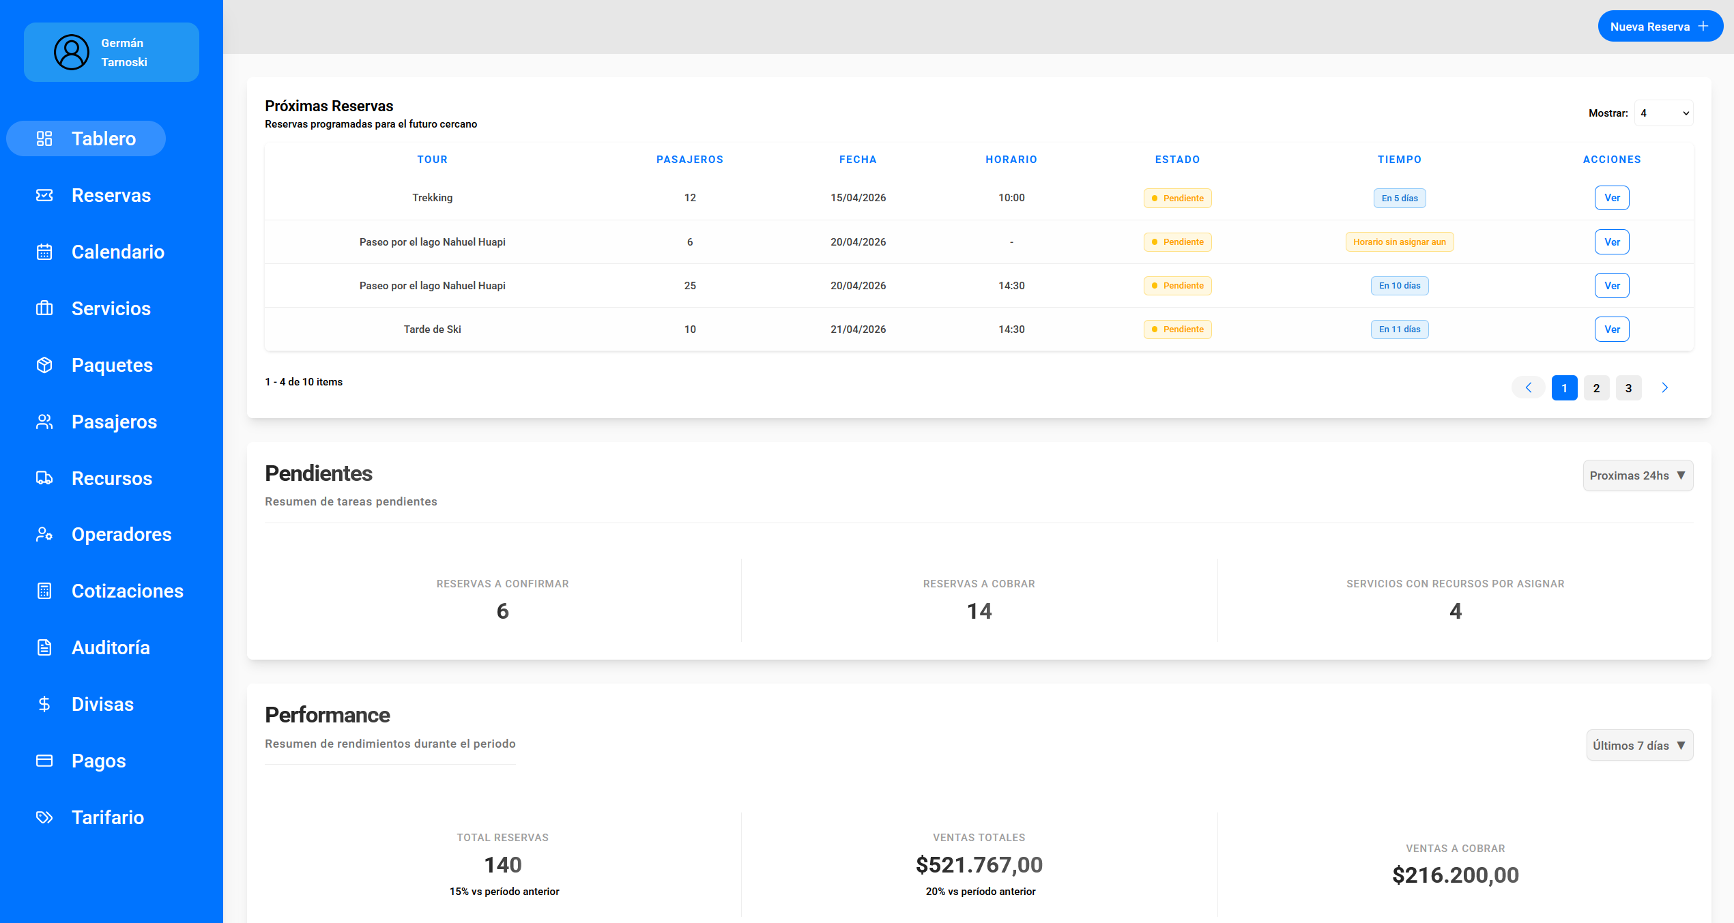Click the 'Trekking' tour name
Viewport: 1734px width, 923px height.
point(433,198)
